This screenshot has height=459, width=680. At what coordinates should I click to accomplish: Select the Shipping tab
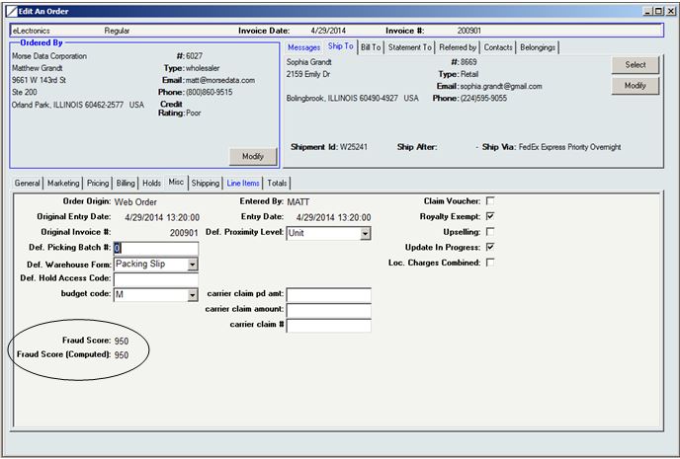point(206,183)
